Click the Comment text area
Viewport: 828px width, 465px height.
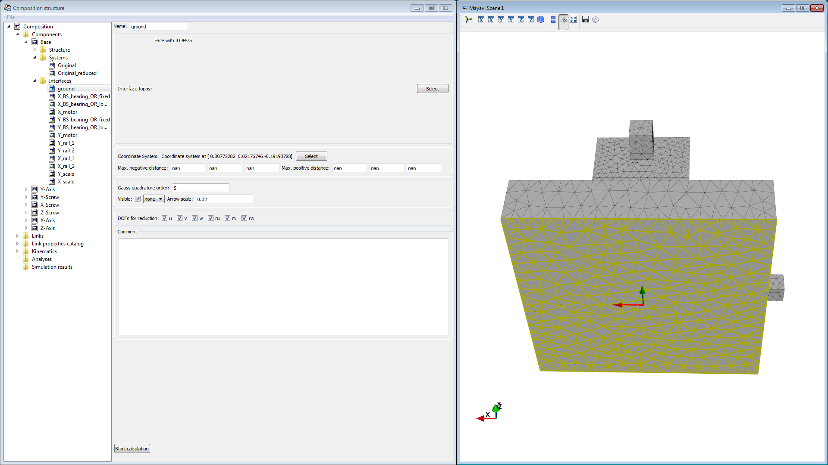click(x=283, y=287)
